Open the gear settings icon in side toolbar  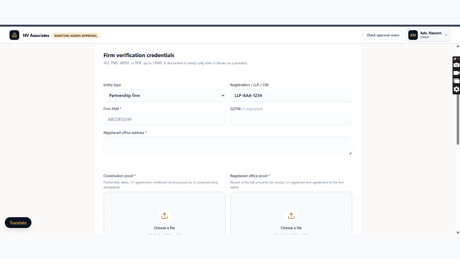pyautogui.click(x=456, y=89)
